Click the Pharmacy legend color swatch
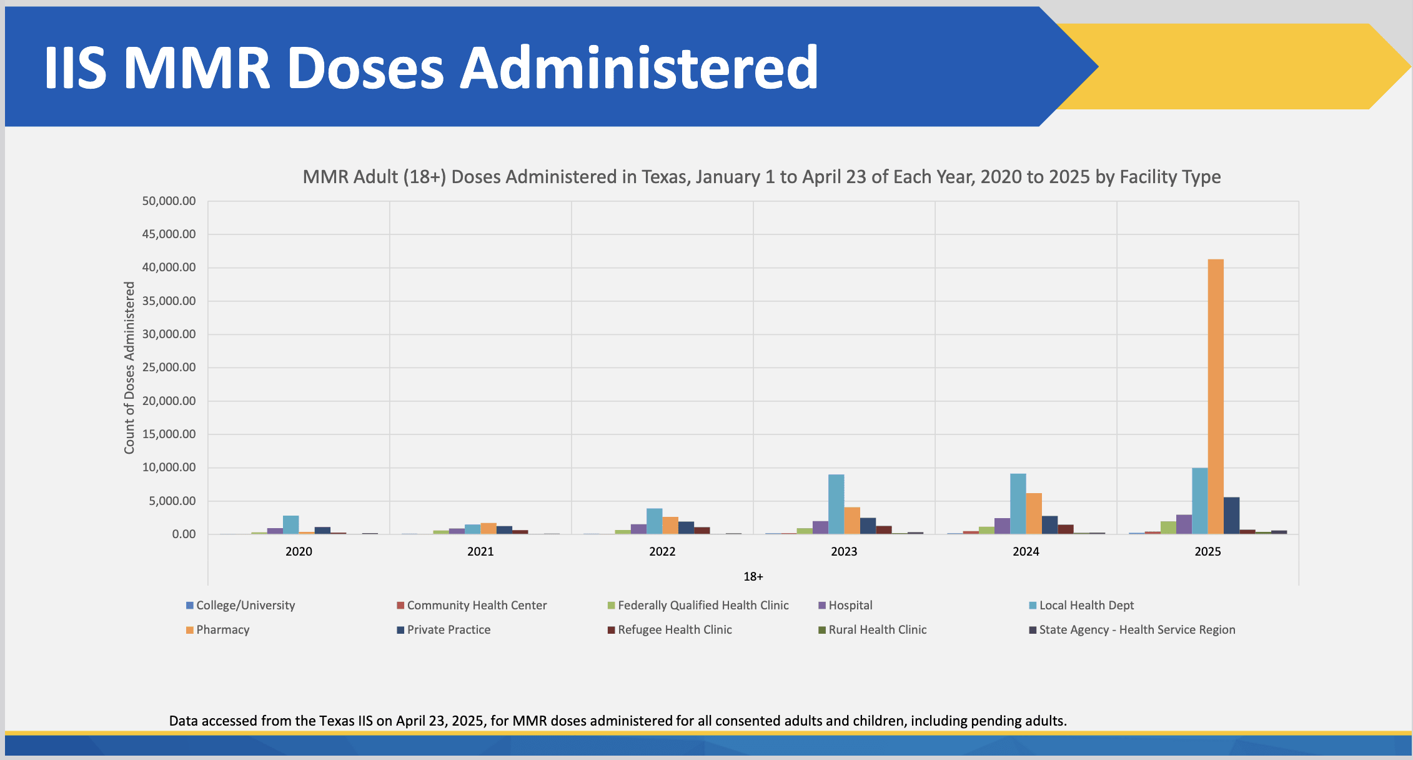Screen dimensions: 1413x760 click(190, 630)
